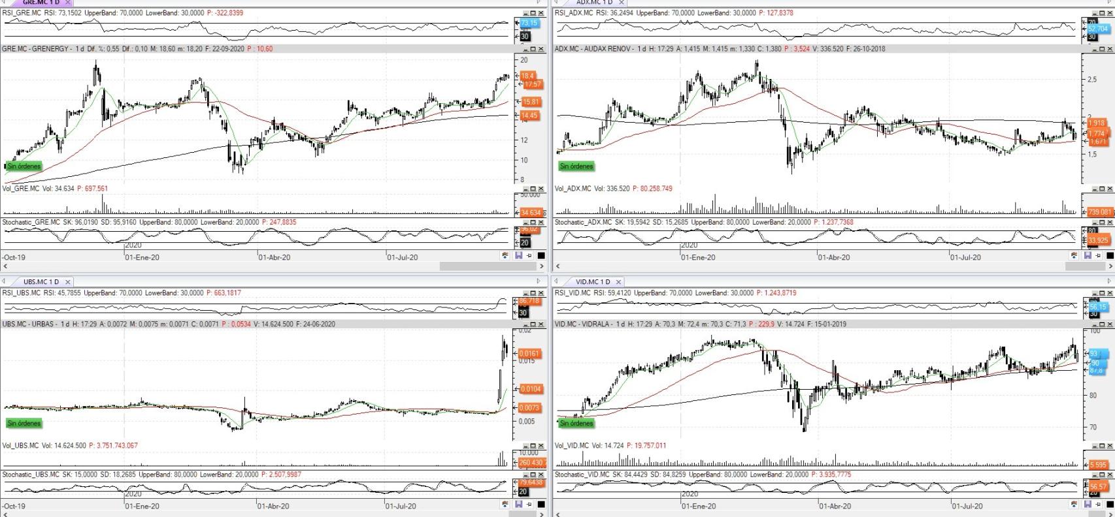Screen dimensions: 1115x517
Task: Click left arrow of ADX.MC chart scrollbar
Action: click(x=557, y=266)
